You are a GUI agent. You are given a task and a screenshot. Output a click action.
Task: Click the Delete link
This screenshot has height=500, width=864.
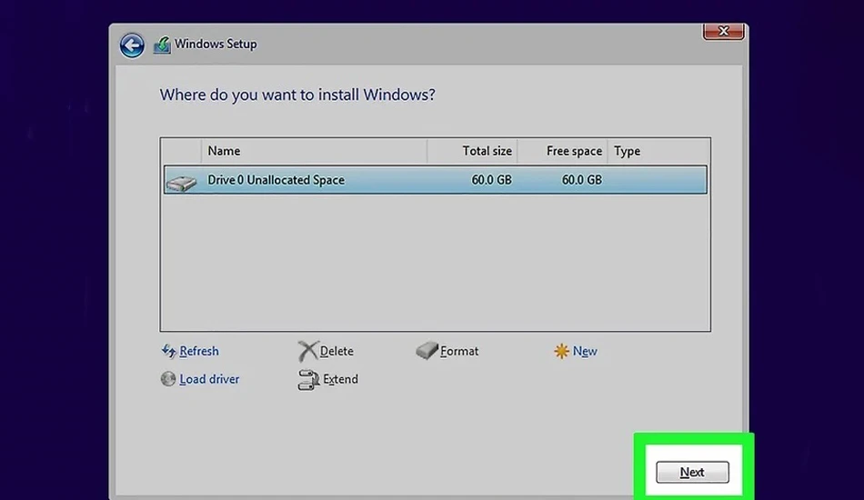337,351
